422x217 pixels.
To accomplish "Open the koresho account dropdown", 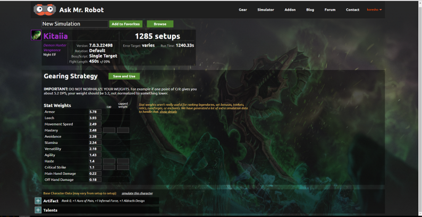I will [374, 10].
